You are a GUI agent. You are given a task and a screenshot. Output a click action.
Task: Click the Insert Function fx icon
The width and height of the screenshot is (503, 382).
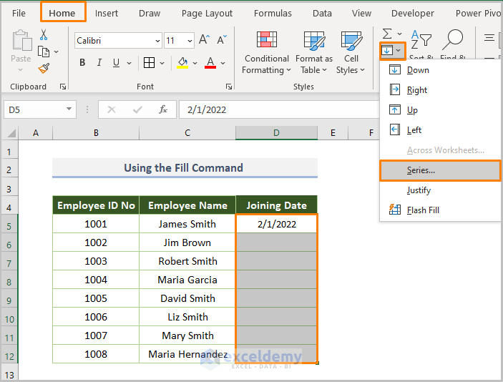pyautogui.click(x=163, y=109)
